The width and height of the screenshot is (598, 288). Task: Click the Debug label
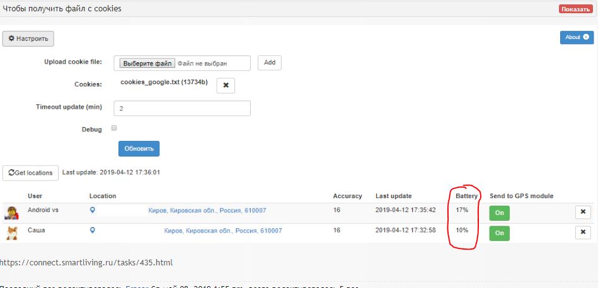coord(92,130)
